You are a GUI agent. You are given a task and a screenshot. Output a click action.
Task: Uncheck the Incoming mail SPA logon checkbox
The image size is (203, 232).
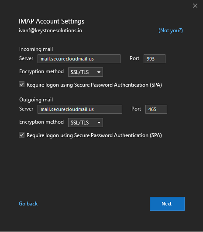click(x=22, y=84)
